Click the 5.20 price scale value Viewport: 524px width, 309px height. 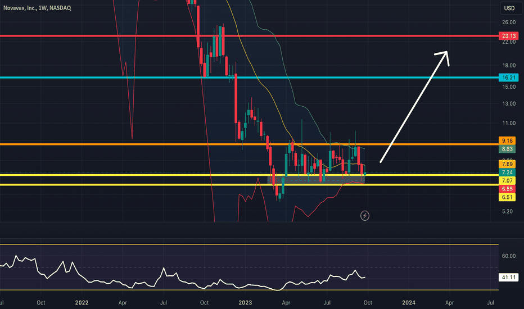coord(507,211)
